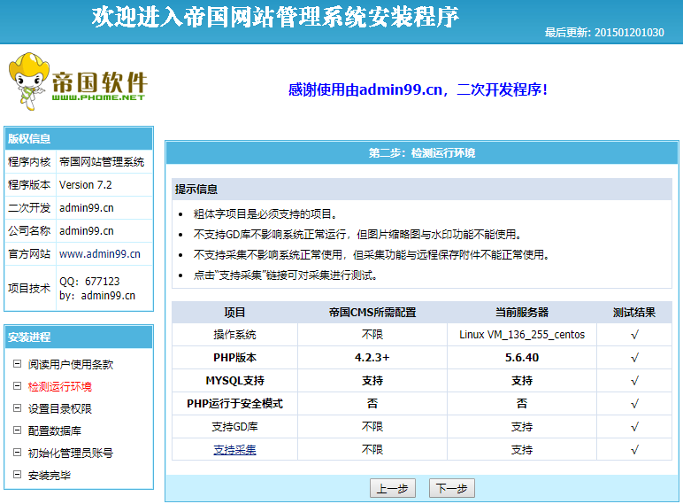Click the 官方网站 label
Viewport: 683px width, 504px height.
tap(29, 253)
